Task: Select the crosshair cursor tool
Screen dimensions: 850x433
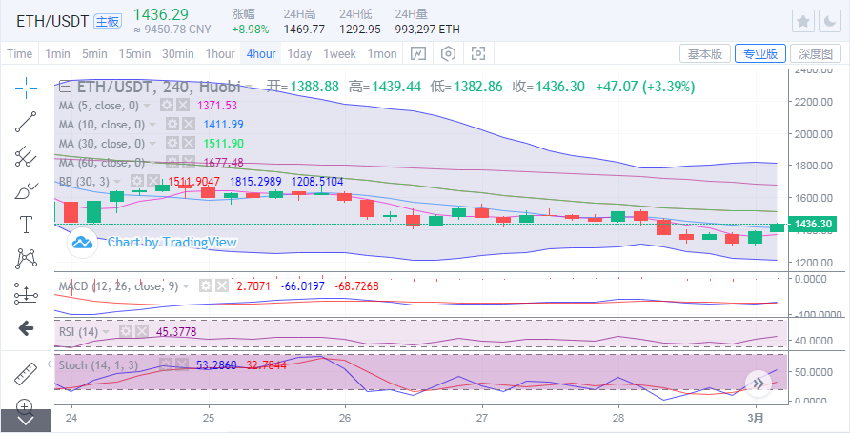Action: point(26,89)
